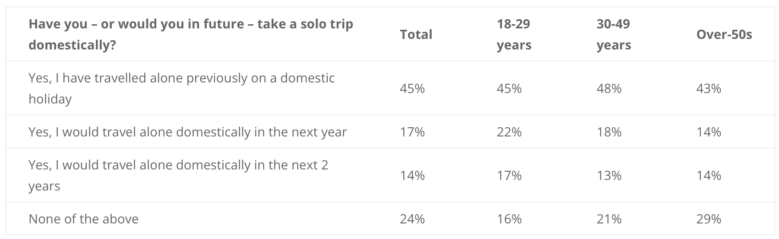Select the 'next 2 years' row label
The height and width of the screenshot is (239, 779).
click(x=178, y=175)
